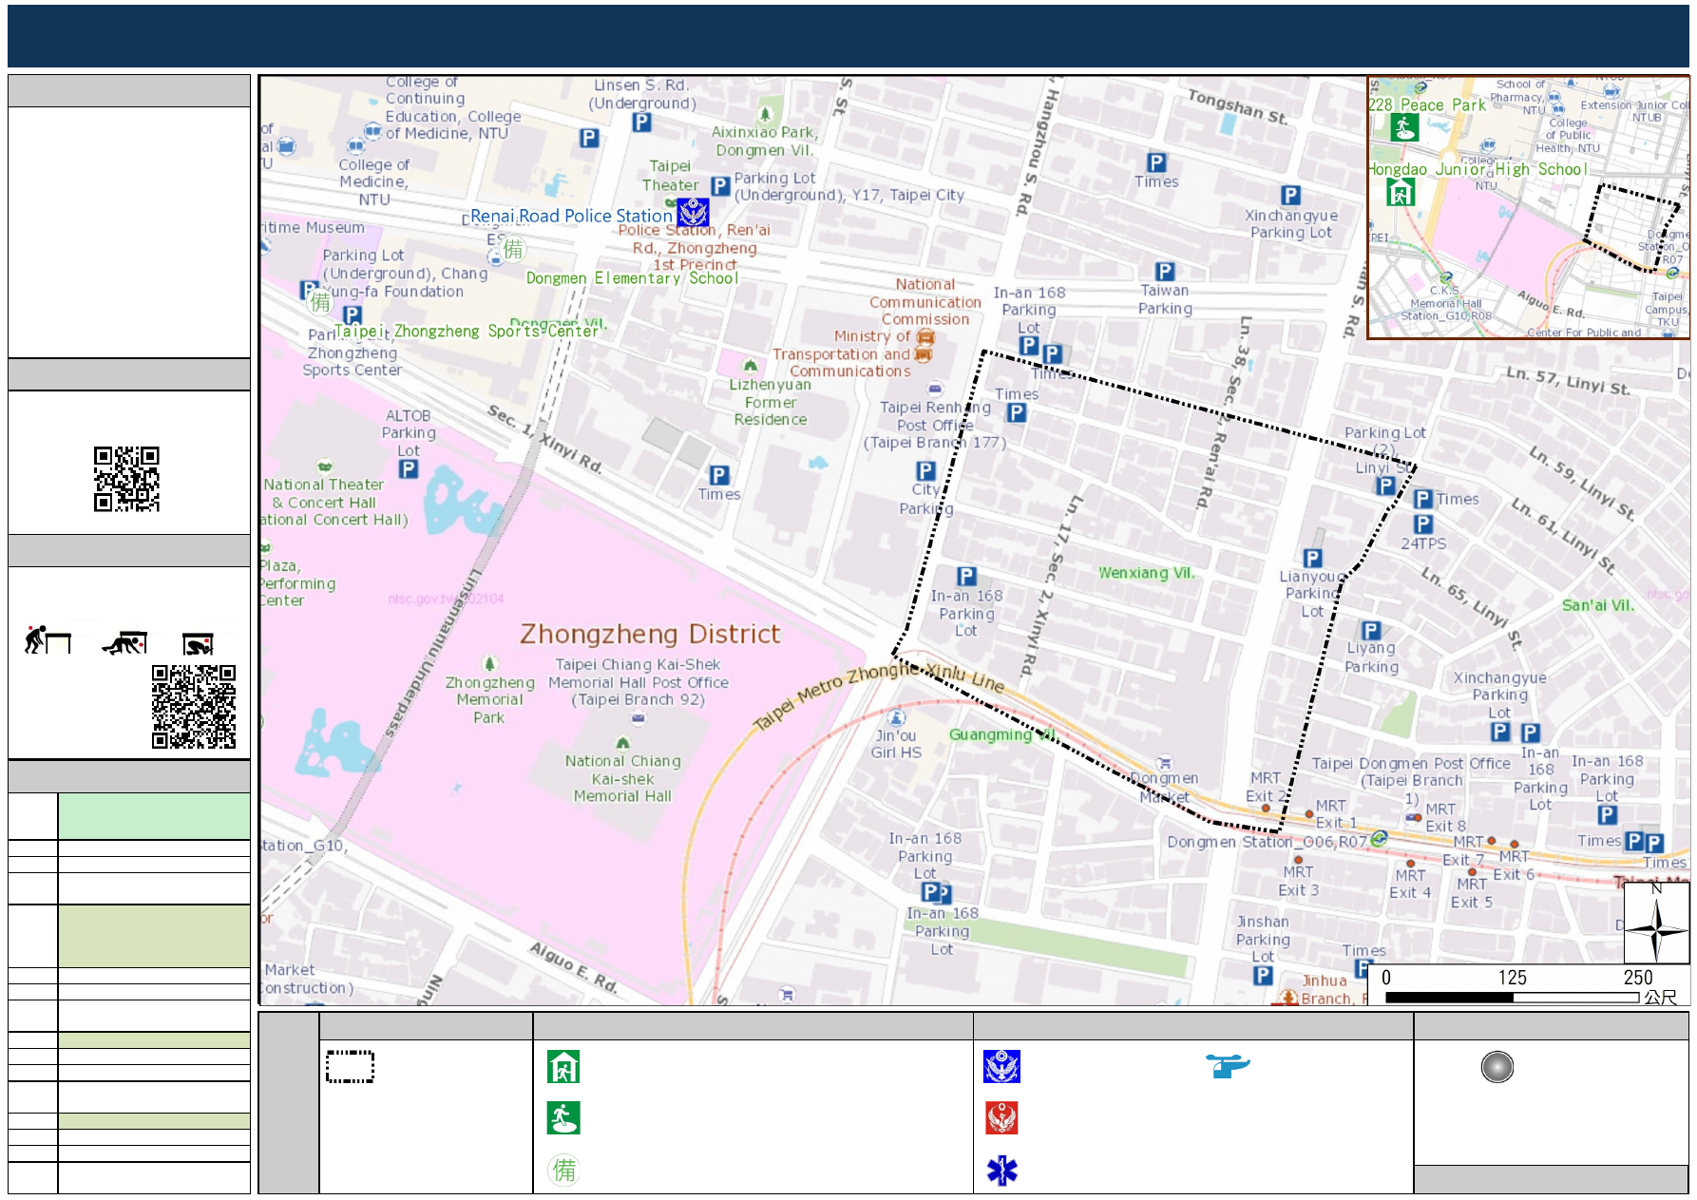
Task: Click the blue medical star icon in the legend
Action: click(x=1001, y=1170)
